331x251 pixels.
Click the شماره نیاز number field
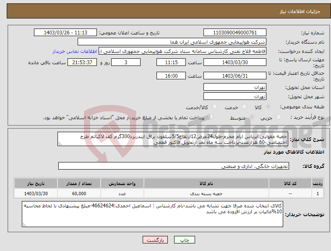(235, 33)
